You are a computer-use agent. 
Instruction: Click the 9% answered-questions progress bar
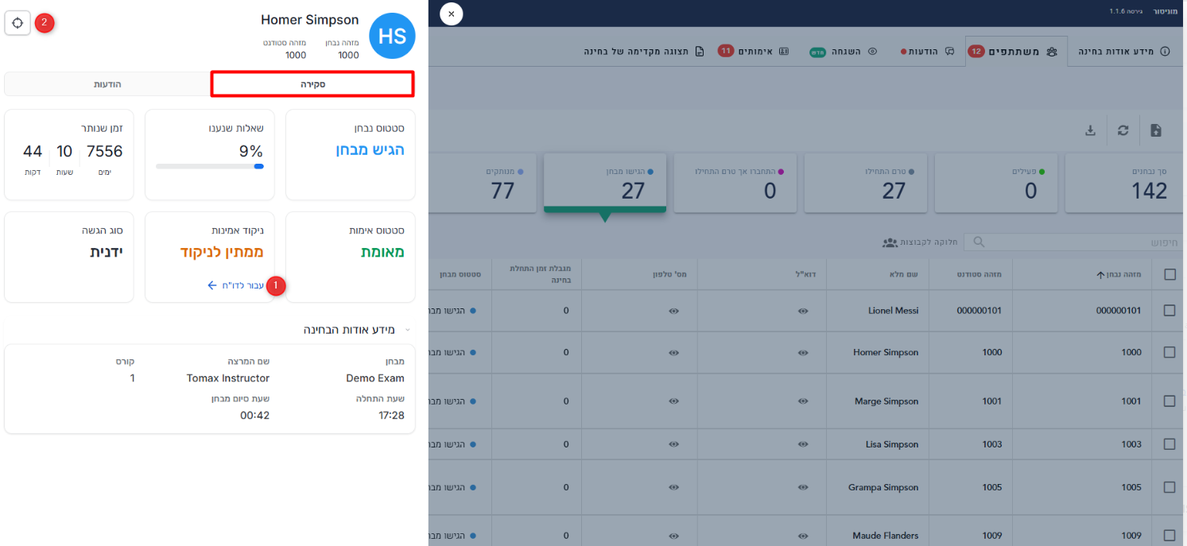coord(210,166)
